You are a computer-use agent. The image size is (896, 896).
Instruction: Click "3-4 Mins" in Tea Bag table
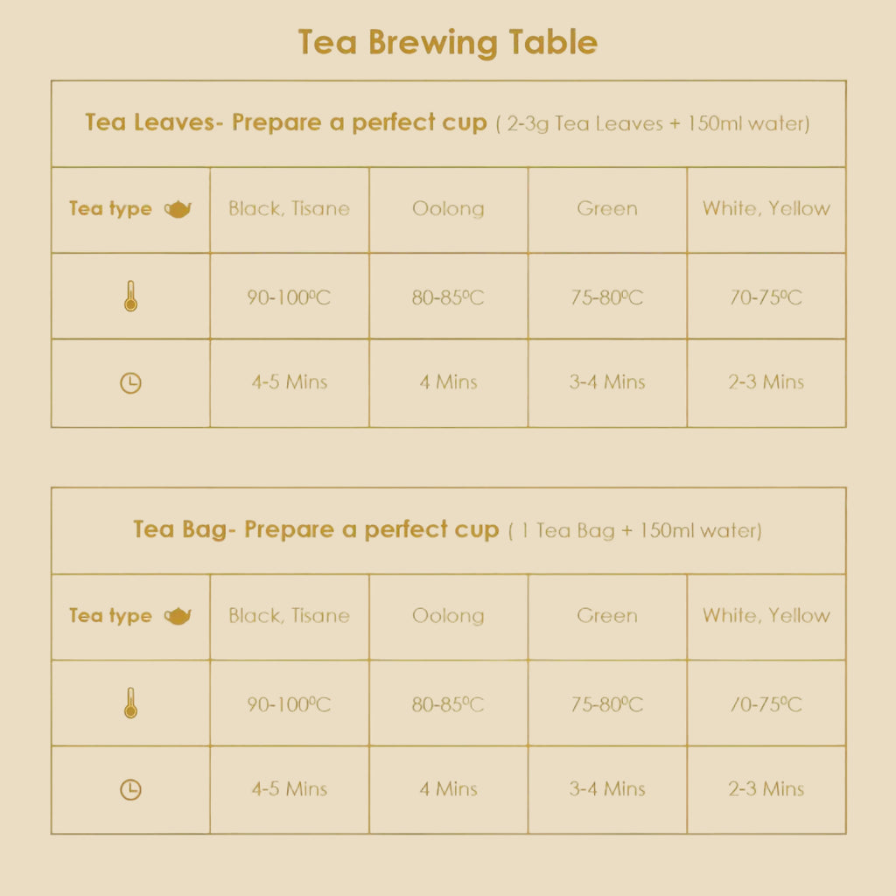pos(607,789)
